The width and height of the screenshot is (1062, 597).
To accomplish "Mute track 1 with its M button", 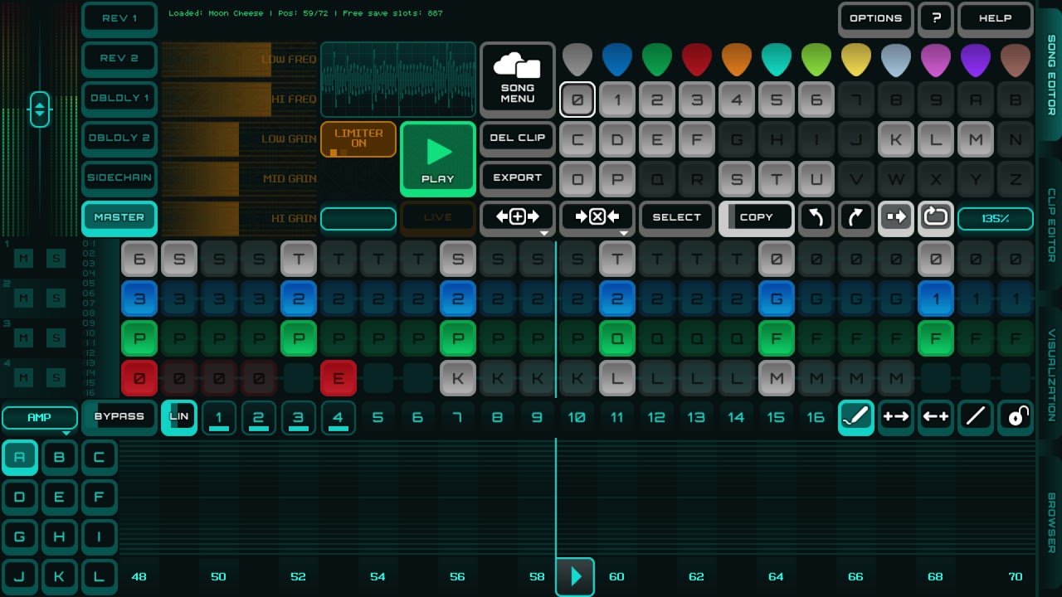I will (23, 259).
